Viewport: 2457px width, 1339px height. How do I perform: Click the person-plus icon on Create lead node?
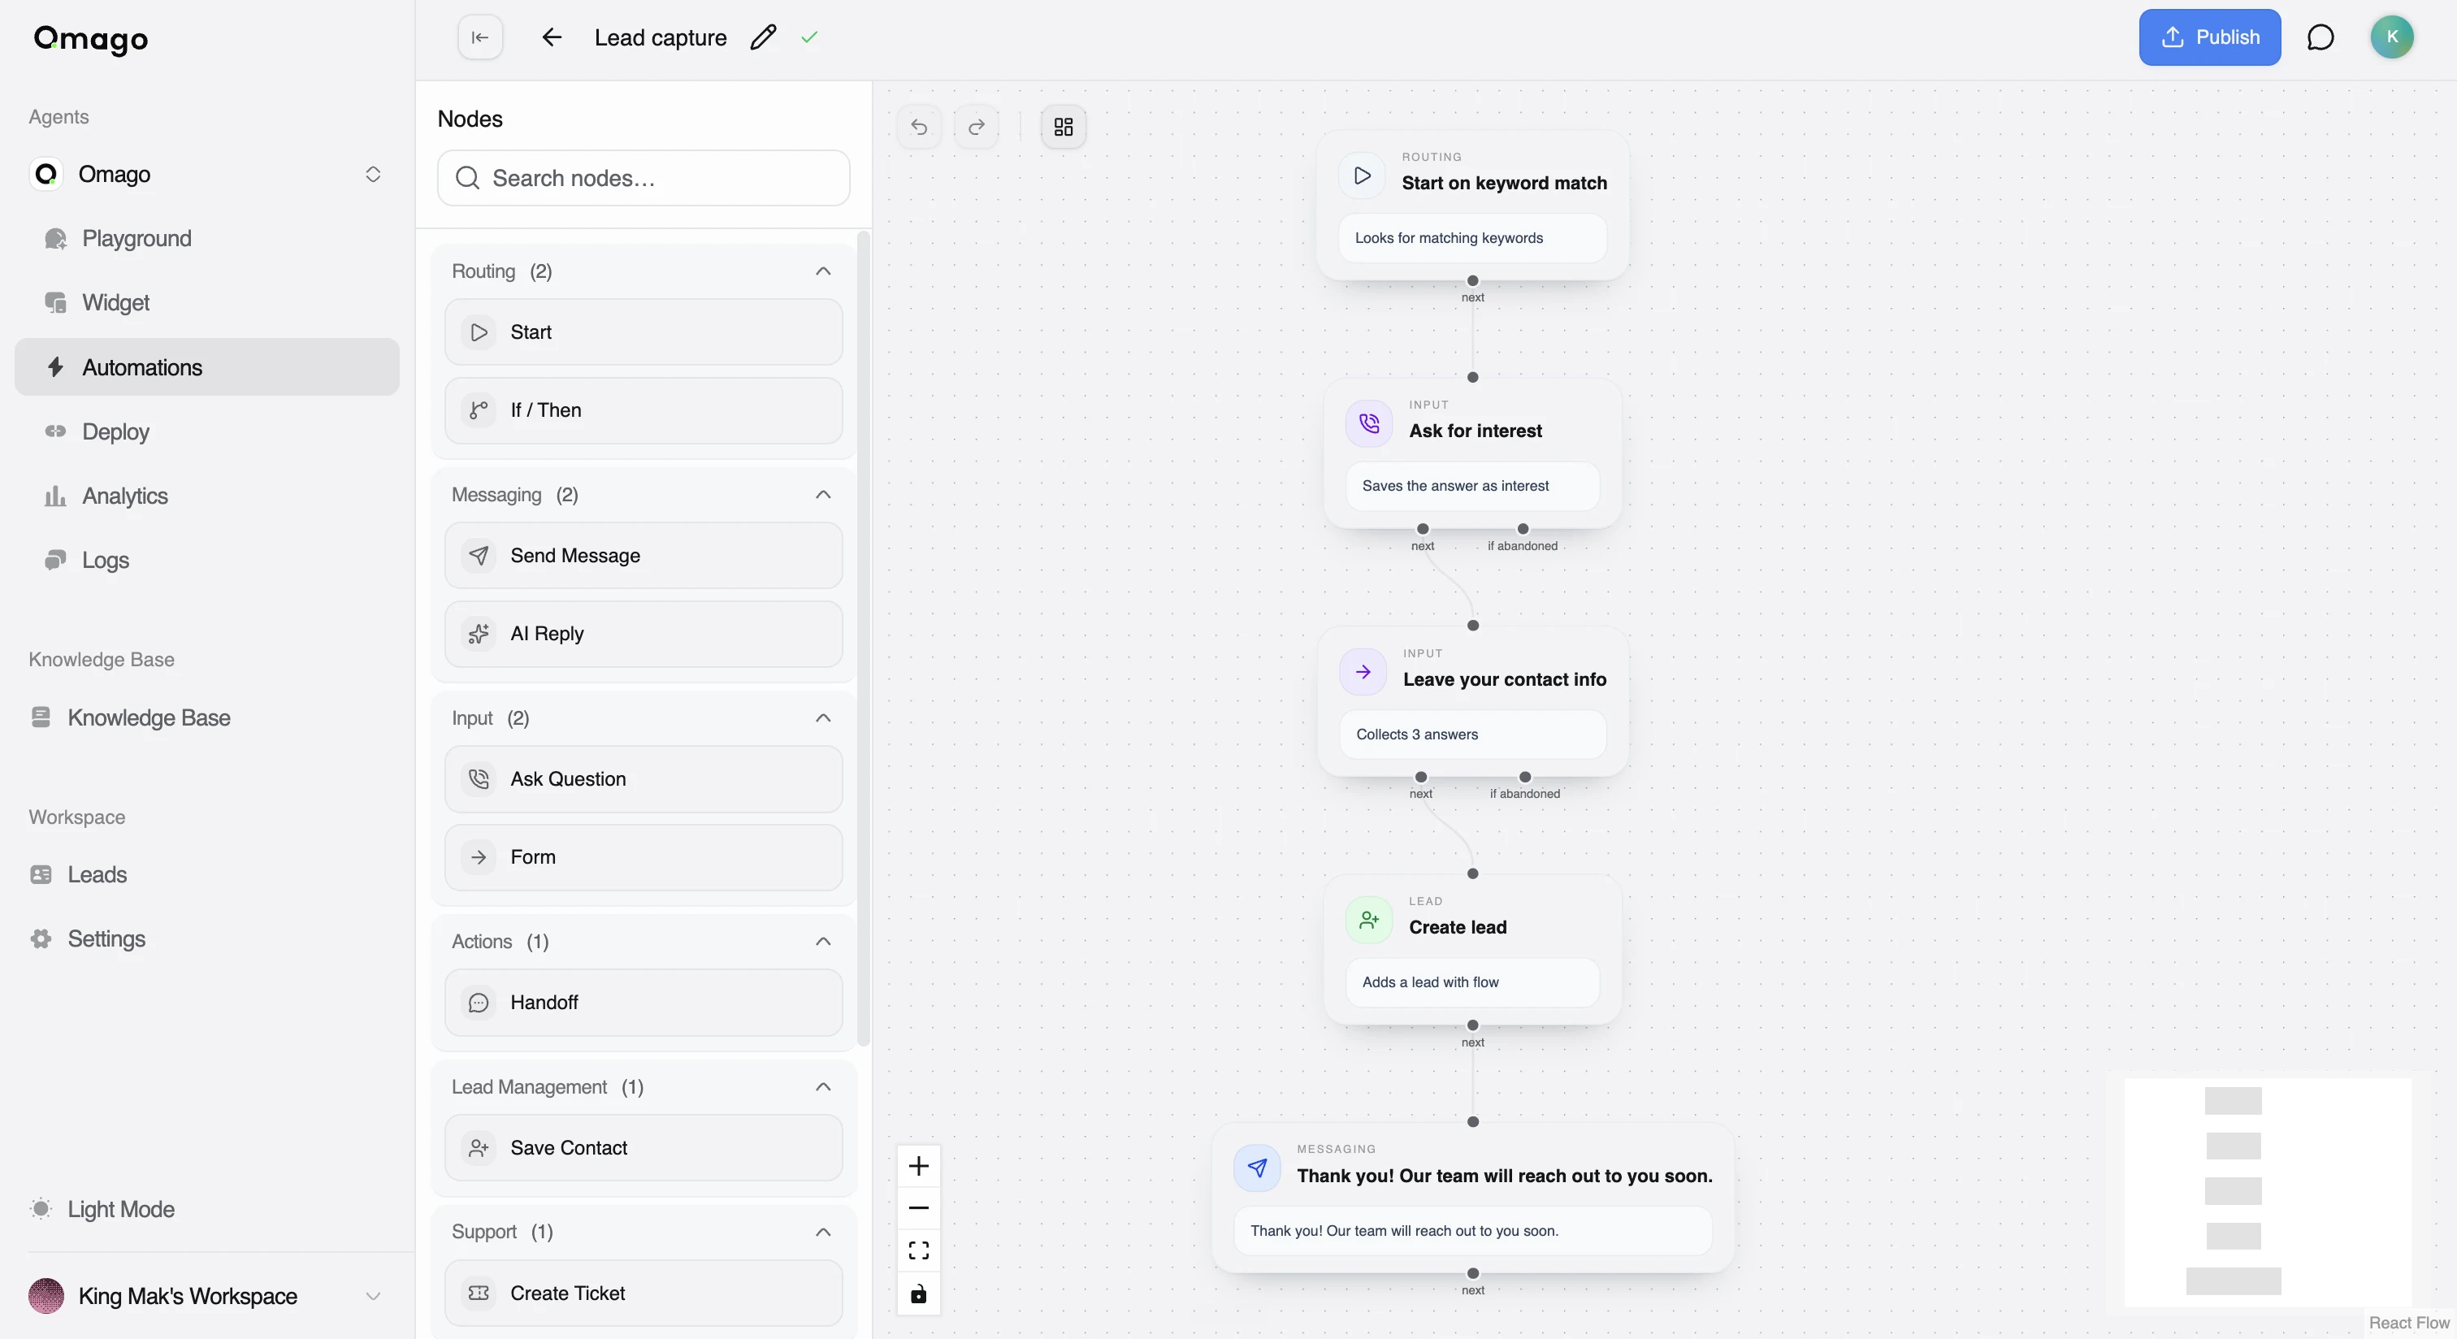pyautogui.click(x=1369, y=920)
